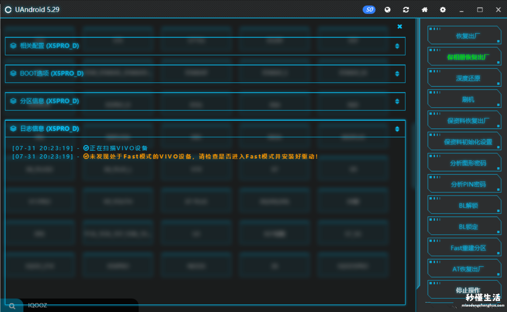Click 停止操作 button
This screenshot has width=507, height=312.
click(x=465, y=290)
